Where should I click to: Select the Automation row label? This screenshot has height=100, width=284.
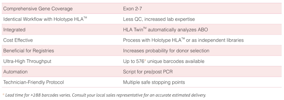click(x=15, y=72)
